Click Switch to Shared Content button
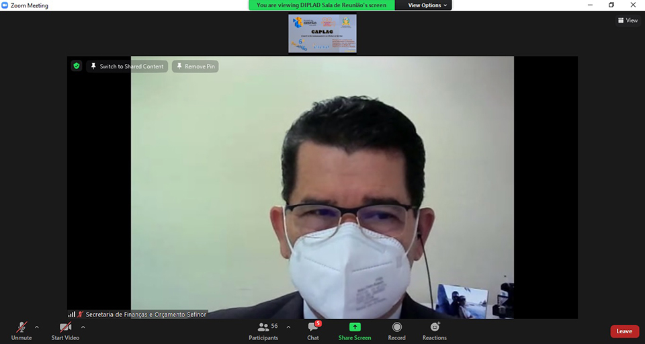Image resolution: width=645 pixels, height=344 pixels. pos(126,67)
